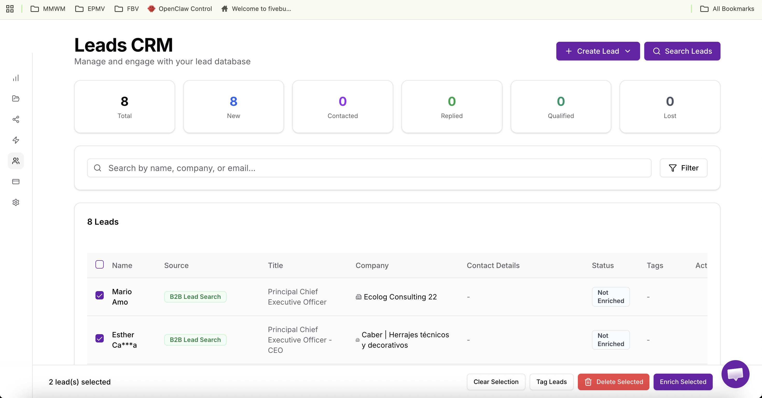Click the Contacted stat card

(x=342, y=106)
